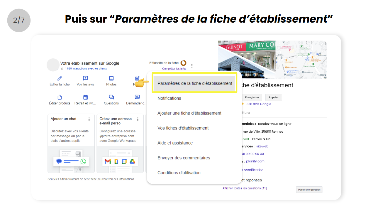The height and width of the screenshot is (209, 373).
Task: Open the 338 avis Google link
Action: point(259,104)
